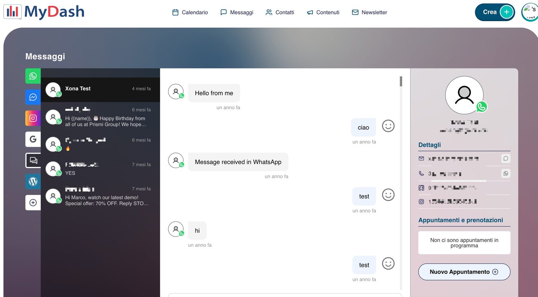React to the last 'test' message
The image size is (538, 297).
pos(388,264)
